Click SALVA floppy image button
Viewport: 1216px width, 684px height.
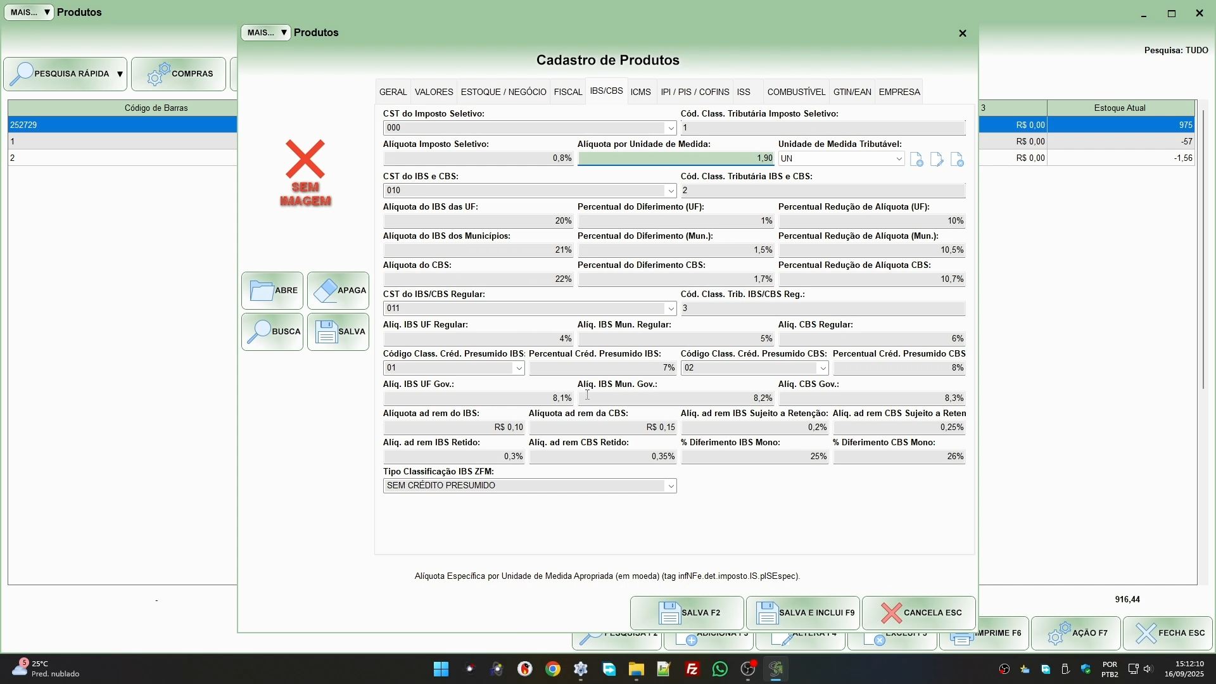338,332
